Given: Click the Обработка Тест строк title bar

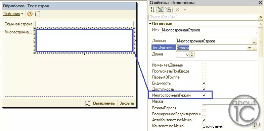Looking at the screenshot, I should pyautogui.click(x=70, y=6).
